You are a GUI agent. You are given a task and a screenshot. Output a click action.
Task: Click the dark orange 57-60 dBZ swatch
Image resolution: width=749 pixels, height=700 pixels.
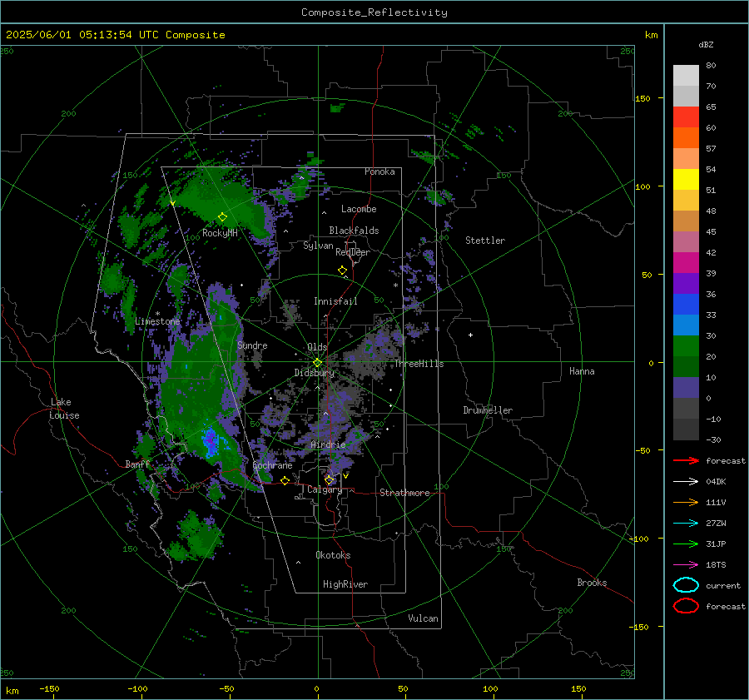pos(686,138)
